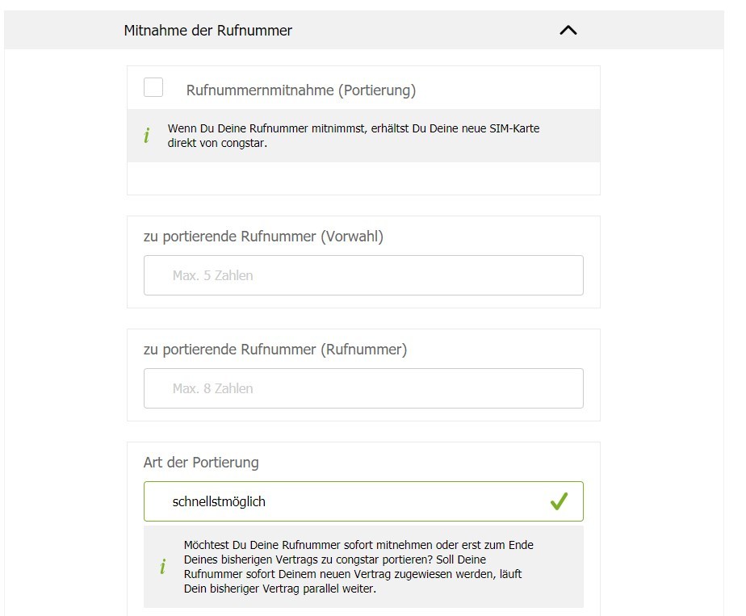Collapse the Mitnahme der Rufnummer section chevron
The image size is (746, 616).
tap(568, 31)
